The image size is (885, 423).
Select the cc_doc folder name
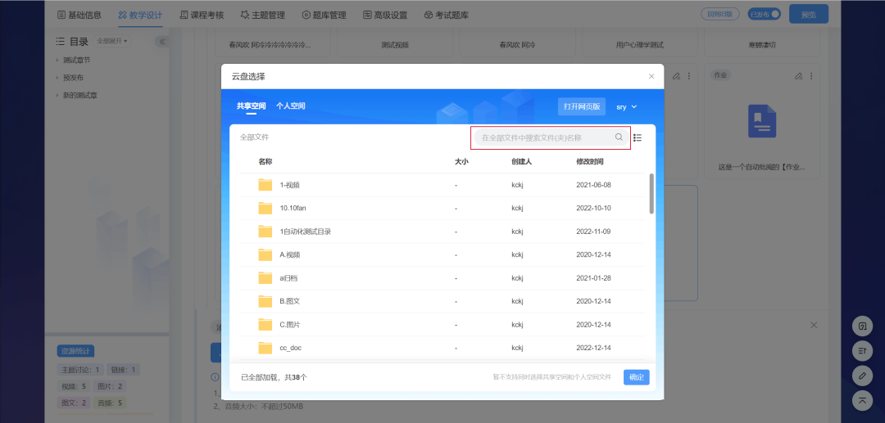tap(291, 348)
